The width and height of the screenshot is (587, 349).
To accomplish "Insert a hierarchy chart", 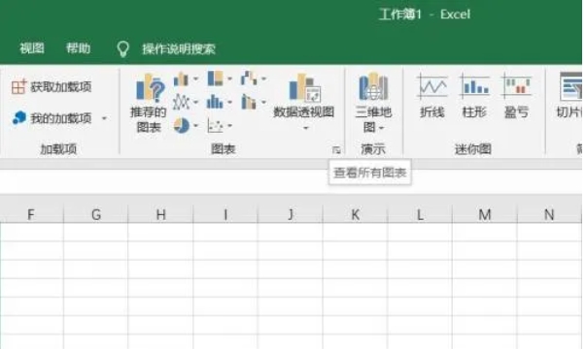I will click(x=215, y=79).
